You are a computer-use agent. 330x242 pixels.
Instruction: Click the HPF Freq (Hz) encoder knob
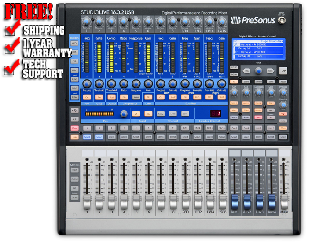pos(87,84)
